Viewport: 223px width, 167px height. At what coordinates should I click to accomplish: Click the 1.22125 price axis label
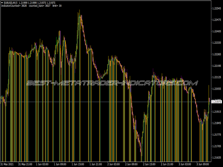216,77
